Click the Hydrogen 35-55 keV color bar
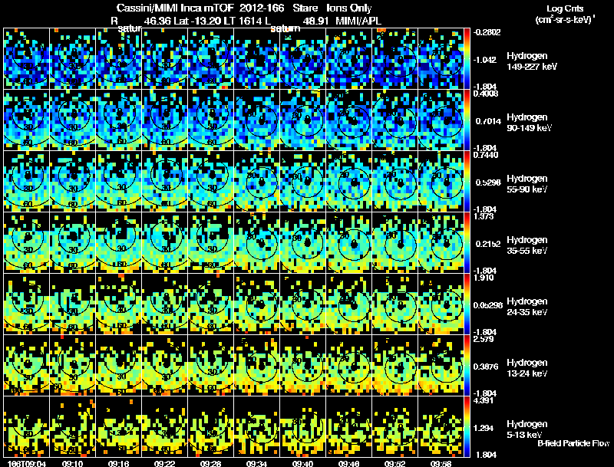The image size is (614, 467). pos(467,243)
